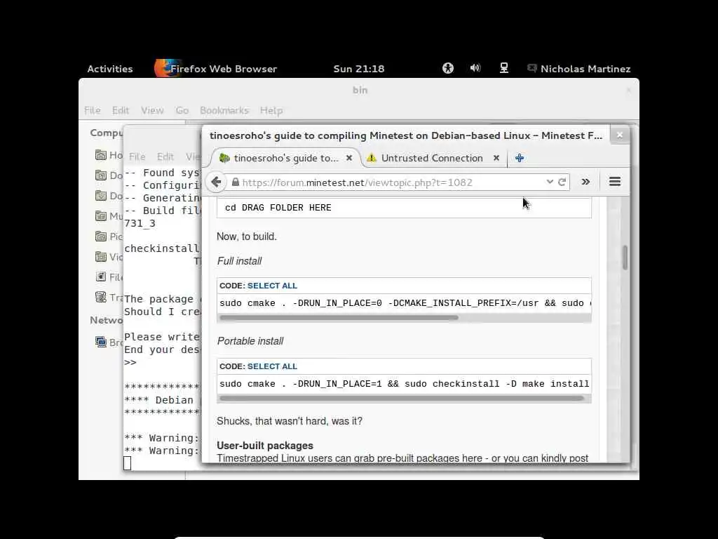The height and width of the screenshot is (539, 718).
Task: Click the Minetest favicon on first tab
Action: tap(224, 158)
